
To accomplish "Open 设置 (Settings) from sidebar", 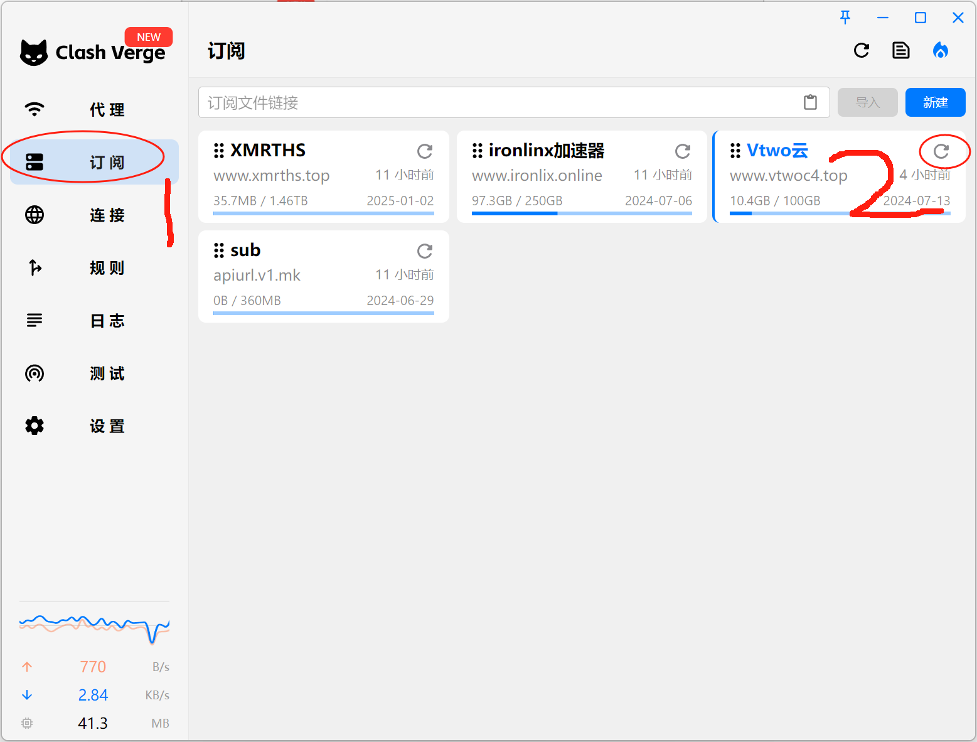I will point(94,426).
